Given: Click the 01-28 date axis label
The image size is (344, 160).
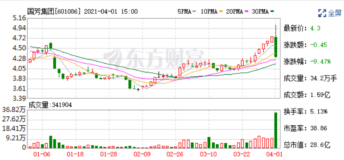Looking at the screenshot, I should click(109, 154).
